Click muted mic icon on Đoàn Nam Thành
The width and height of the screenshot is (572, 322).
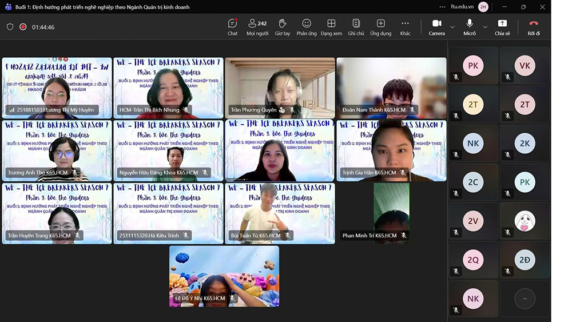[x=412, y=110]
